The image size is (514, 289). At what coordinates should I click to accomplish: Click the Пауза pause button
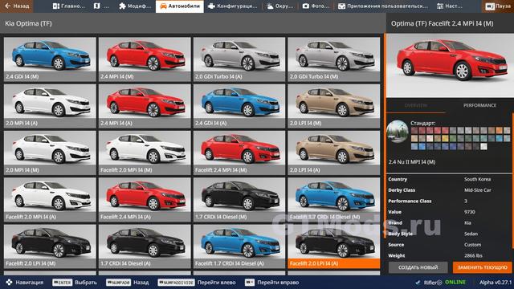pyautogui.click(x=498, y=6)
